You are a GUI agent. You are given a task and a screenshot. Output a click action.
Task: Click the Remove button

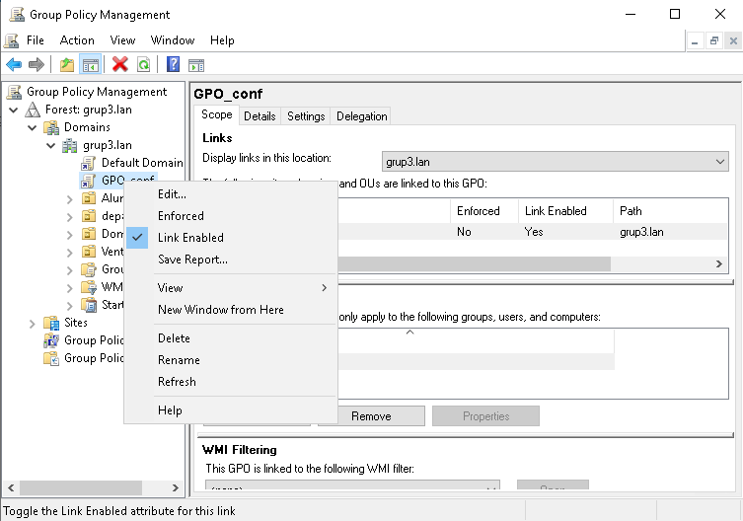pyautogui.click(x=371, y=416)
